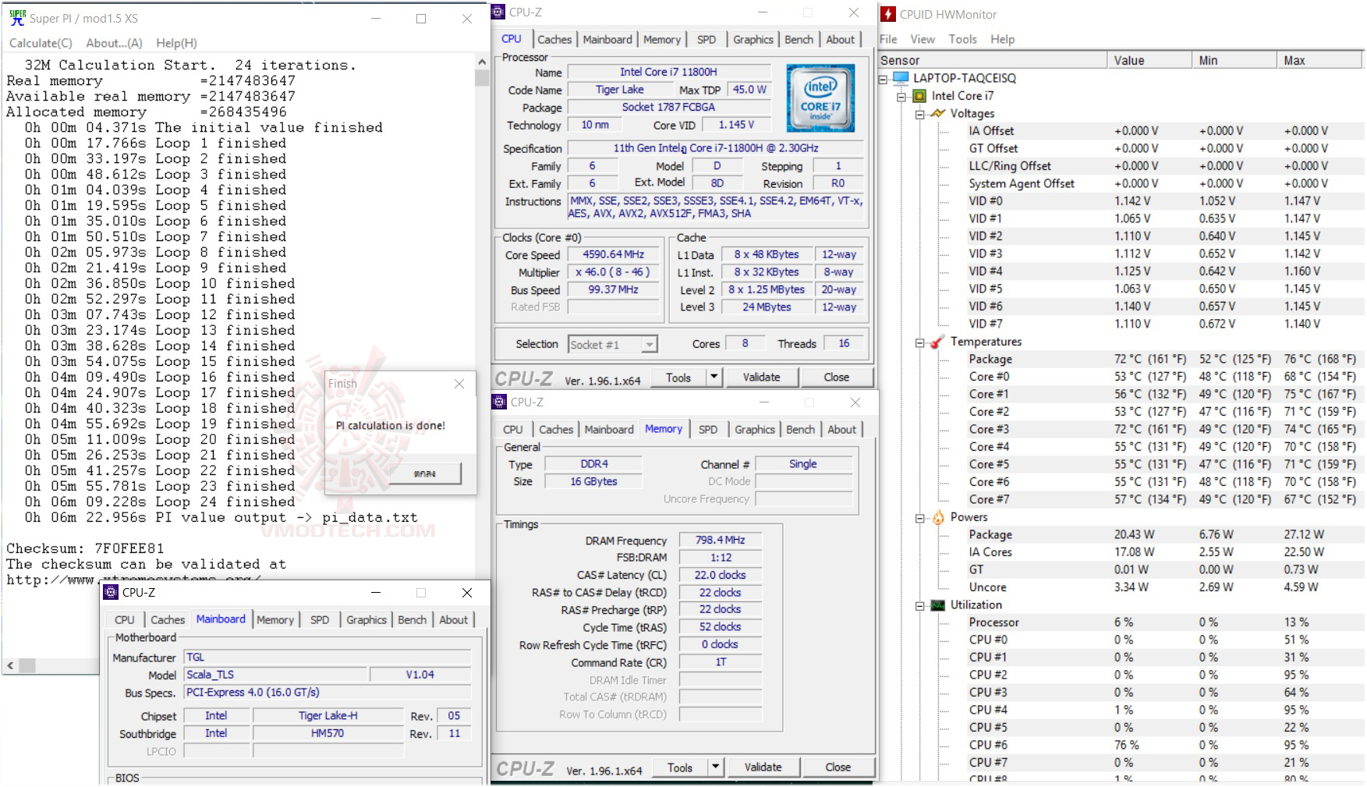Click the DRAM Frequency value 798.4 MHz
Viewport: 1367px width, 787px height.
pos(721,540)
